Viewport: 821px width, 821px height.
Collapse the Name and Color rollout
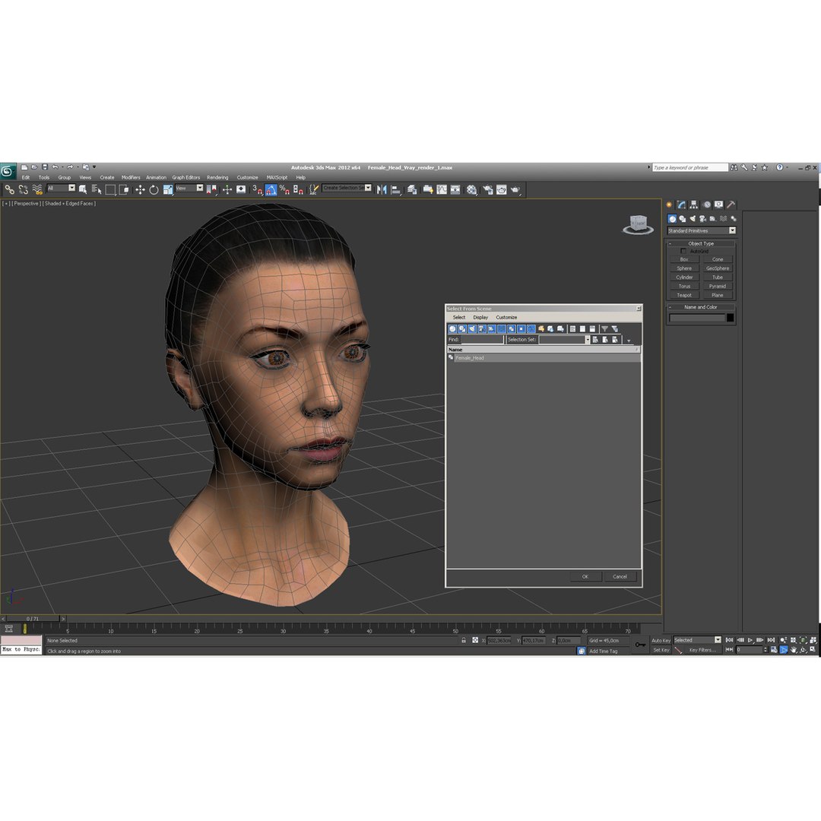[x=701, y=307]
